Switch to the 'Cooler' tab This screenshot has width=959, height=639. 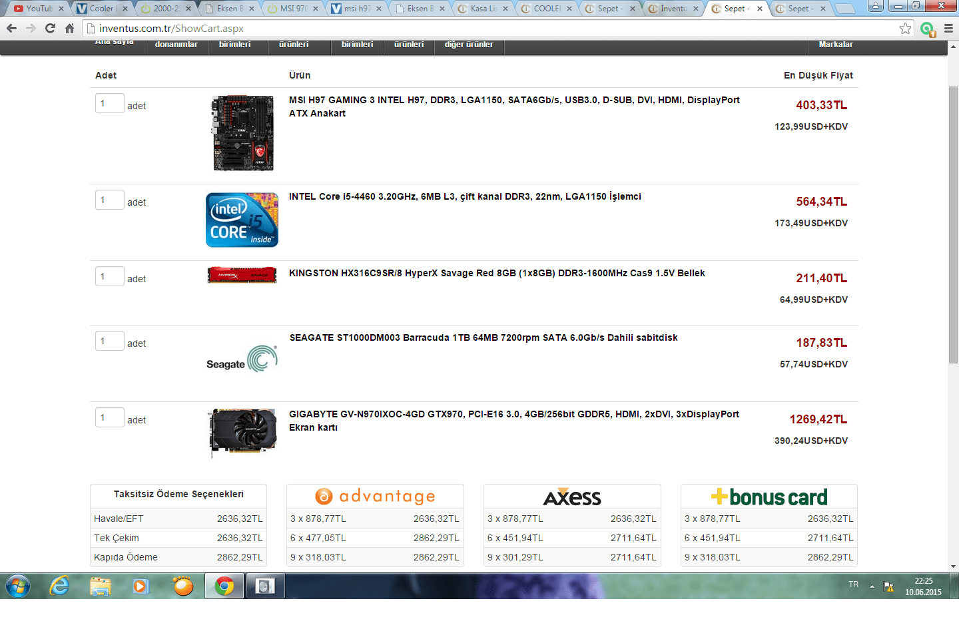(x=101, y=9)
